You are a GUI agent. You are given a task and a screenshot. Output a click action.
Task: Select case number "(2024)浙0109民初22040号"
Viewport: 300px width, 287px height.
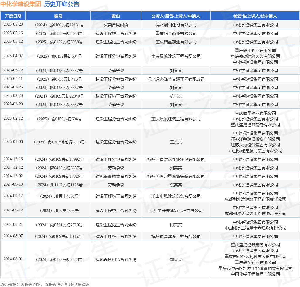coord(59,96)
